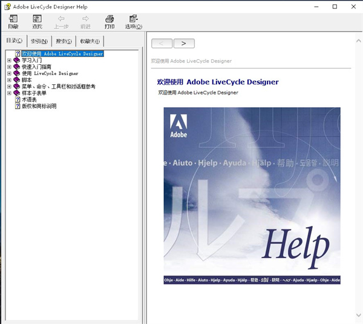This screenshot has width=363, height=324.
Task: Select the 使用 LiveCycle Designer topic text
Action: (x=50, y=73)
